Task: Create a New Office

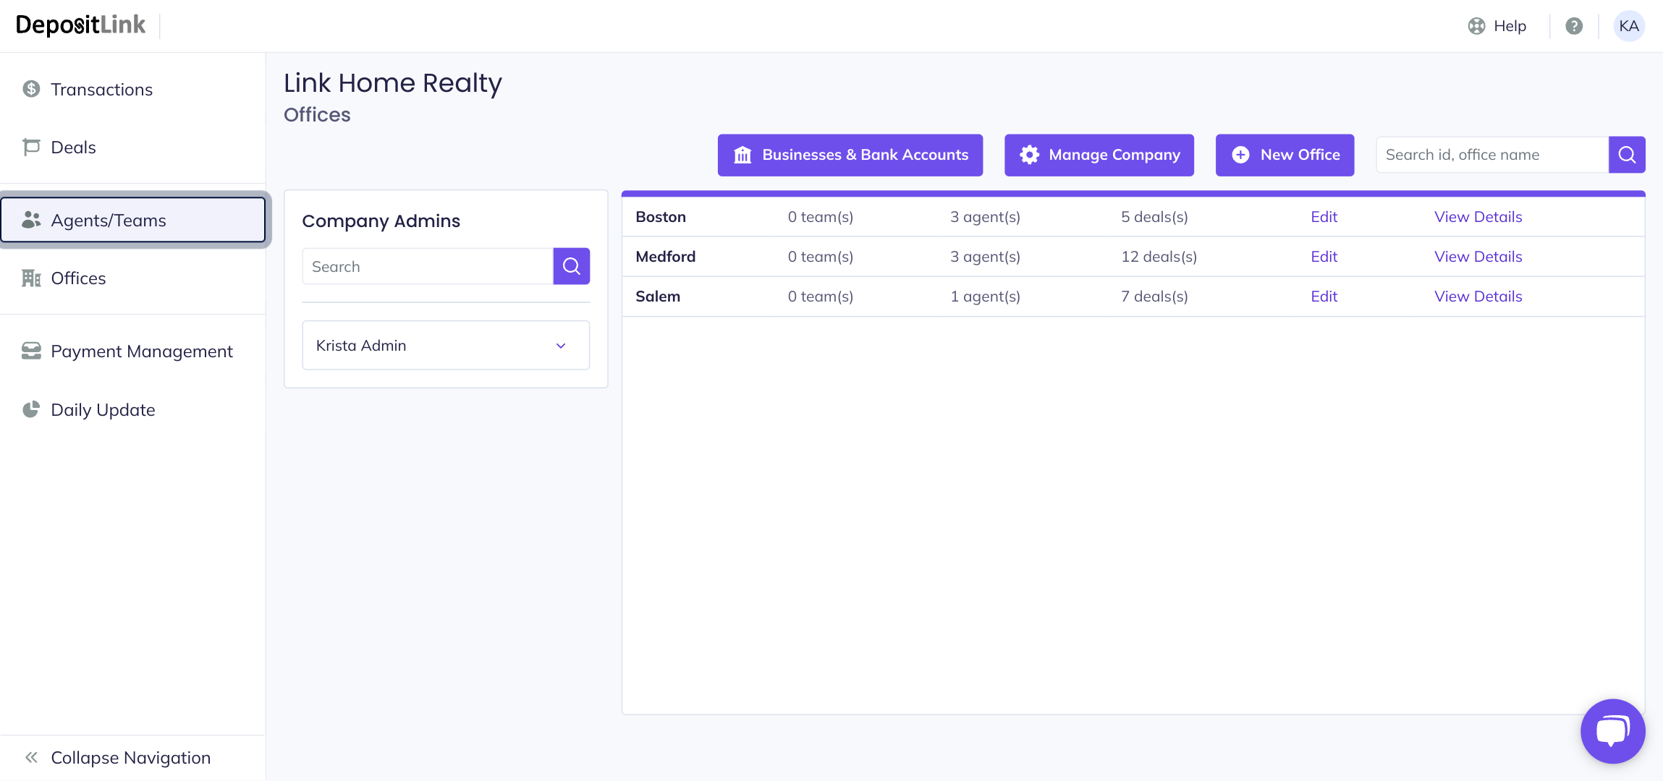Action: tap(1285, 155)
